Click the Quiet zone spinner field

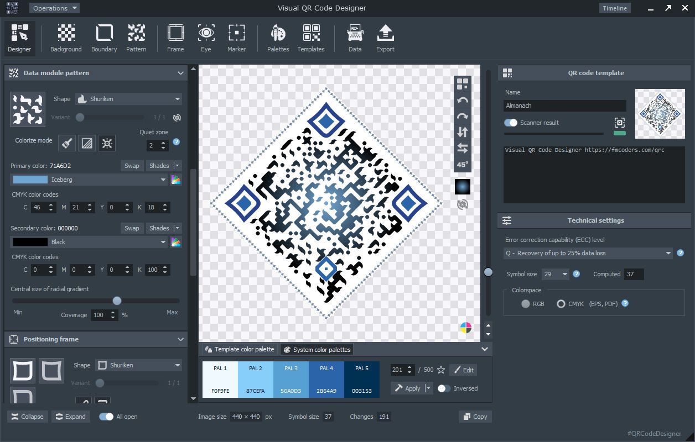[x=157, y=145]
